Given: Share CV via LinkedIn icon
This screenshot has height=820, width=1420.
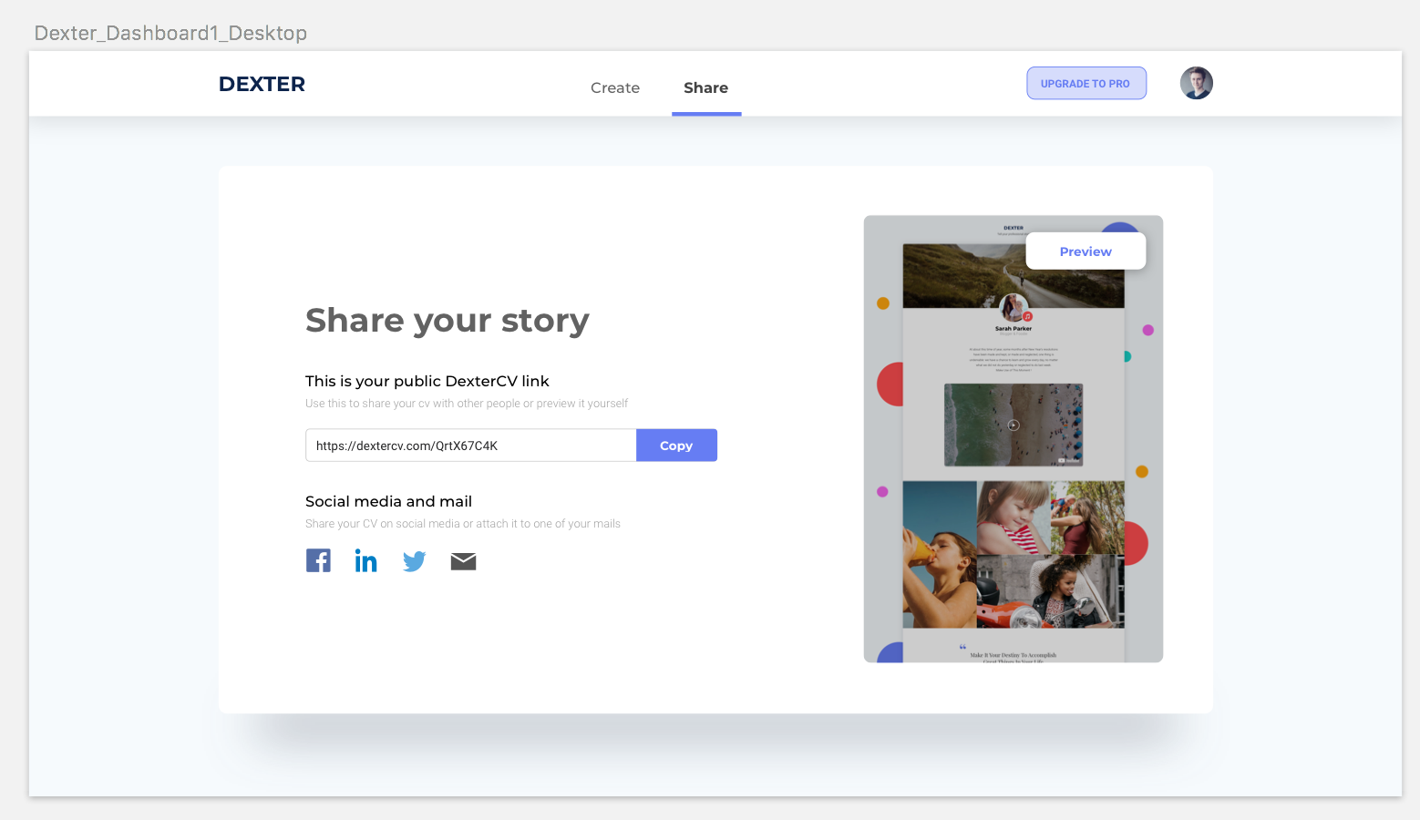Looking at the screenshot, I should coord(365,560).
